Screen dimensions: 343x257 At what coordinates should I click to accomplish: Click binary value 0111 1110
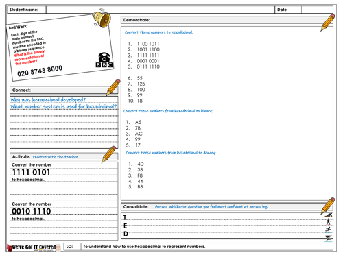(148, 66)
